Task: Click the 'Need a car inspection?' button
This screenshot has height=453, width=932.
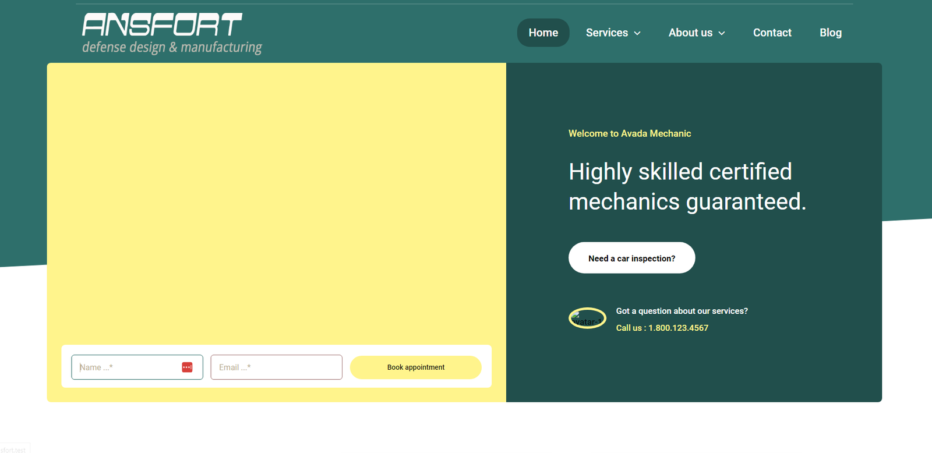Action: tap(631, 258)
